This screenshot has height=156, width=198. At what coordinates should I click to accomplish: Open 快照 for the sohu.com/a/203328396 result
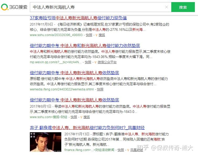(89, 35)
